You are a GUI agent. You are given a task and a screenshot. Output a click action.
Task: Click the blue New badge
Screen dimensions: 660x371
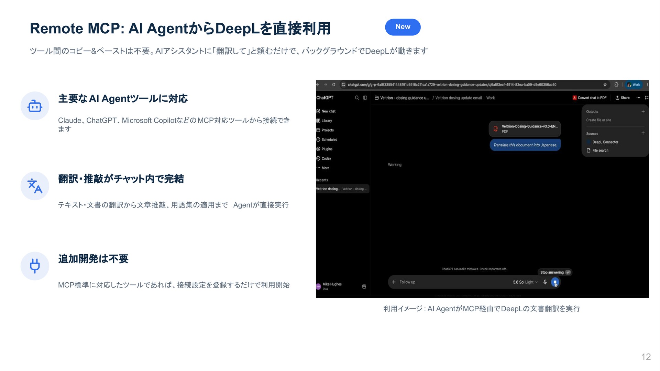click(x=403, y=27)
